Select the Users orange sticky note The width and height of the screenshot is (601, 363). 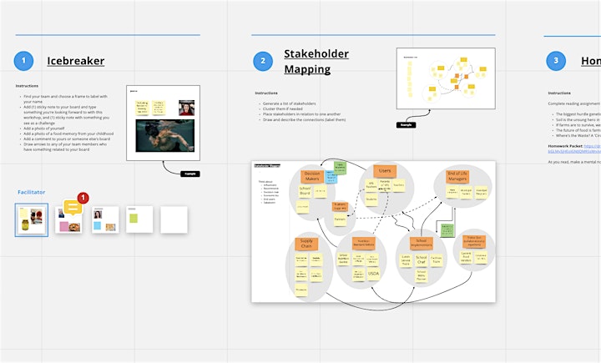click(x=385, y=171)
